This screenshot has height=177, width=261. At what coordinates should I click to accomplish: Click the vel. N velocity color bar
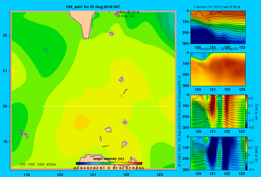[x=247, y=111]
